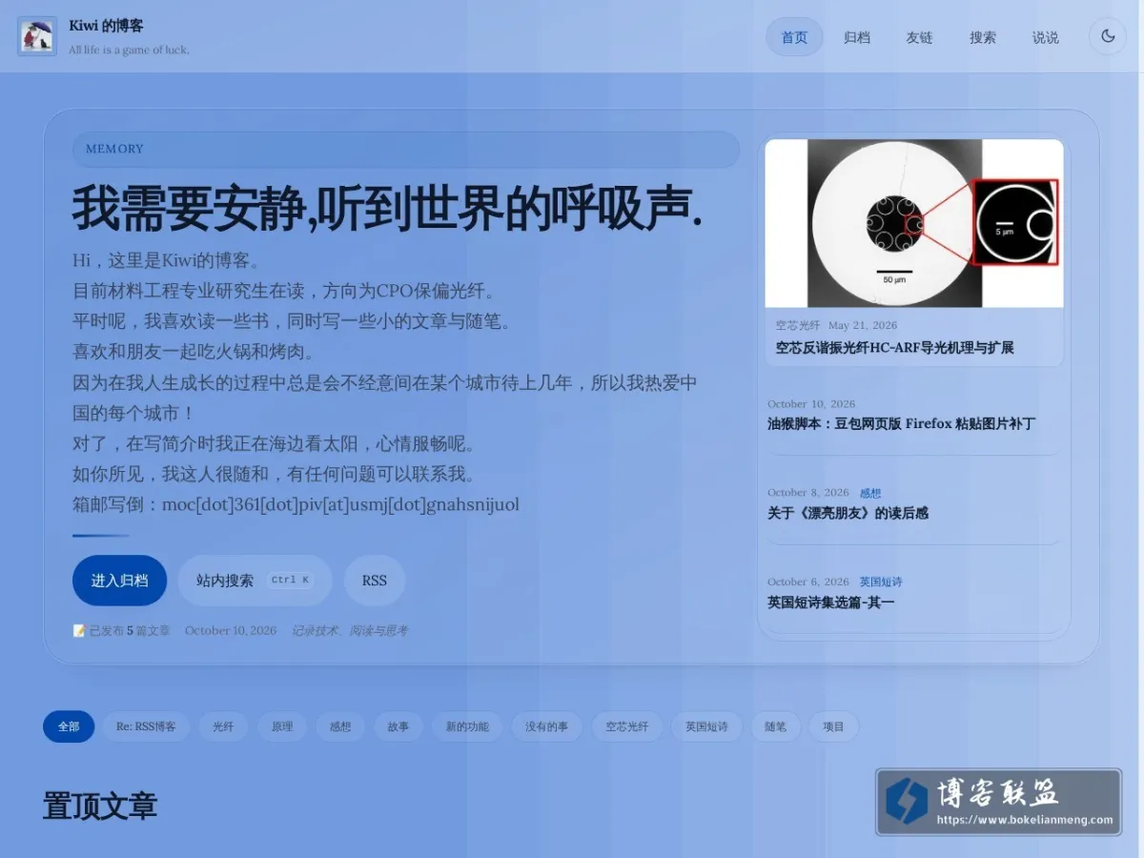The width and height of the screenshot is (1144, 858).
Task: Click the October 10, 2026 date in hero footer
Action: click(x=231, y=630)
